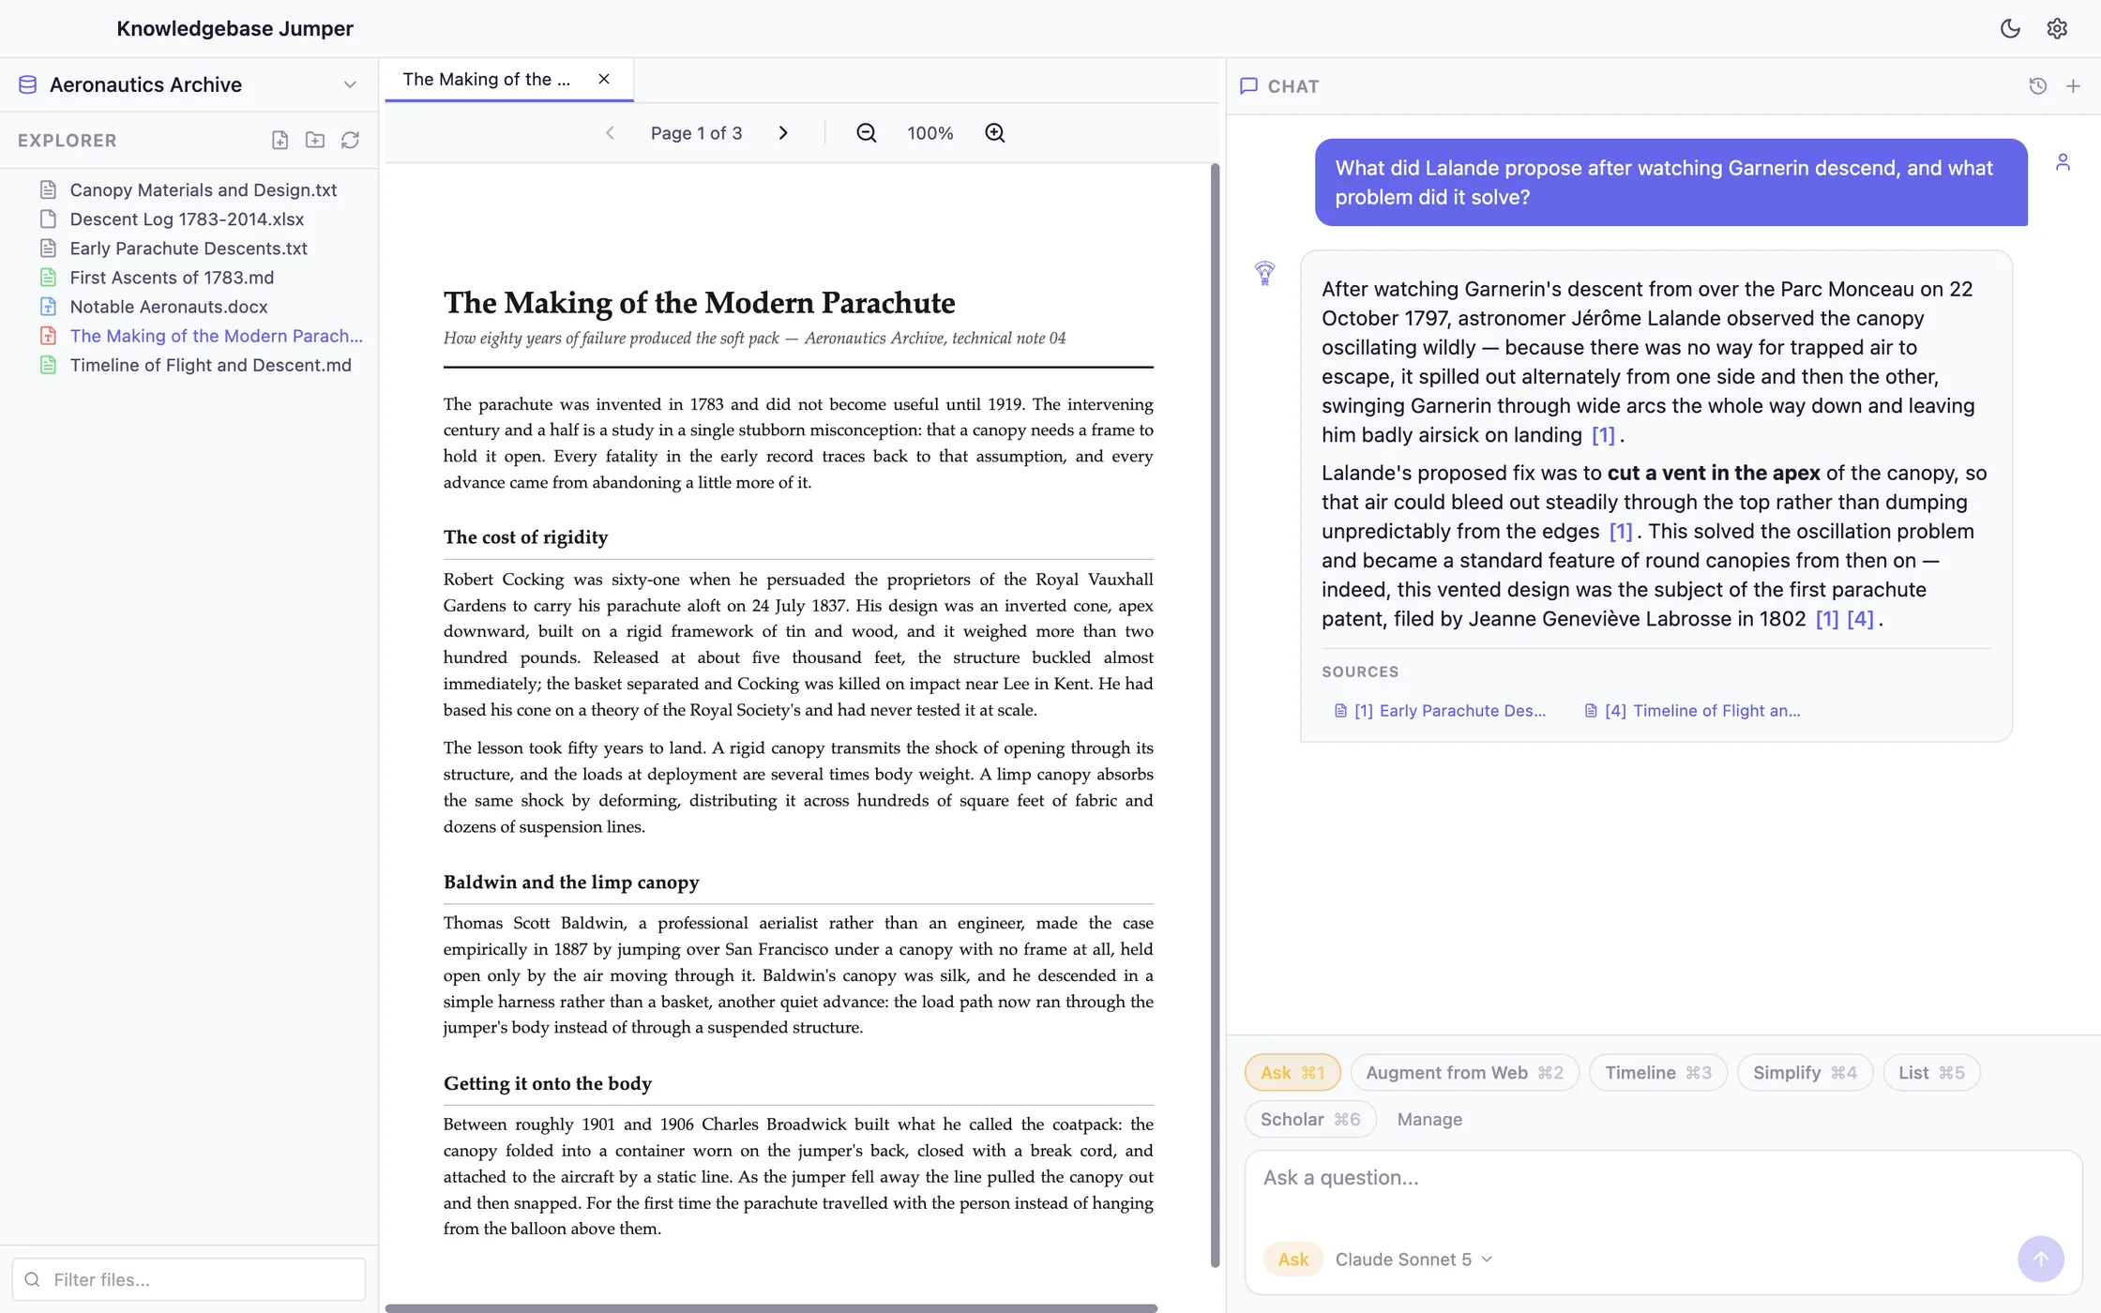Refresh the Explorer file list
The width and height of the screenshot is (2101, 1313).
pyautogui.click(x=350, y=140)
